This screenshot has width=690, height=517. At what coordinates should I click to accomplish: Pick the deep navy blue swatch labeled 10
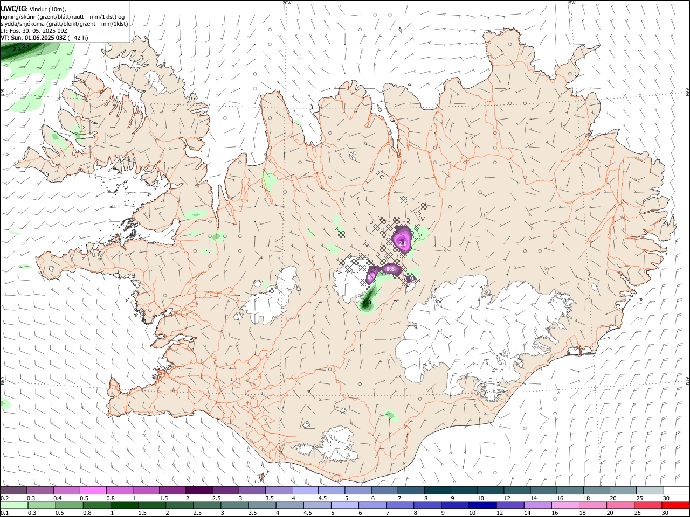coord(482,506)
